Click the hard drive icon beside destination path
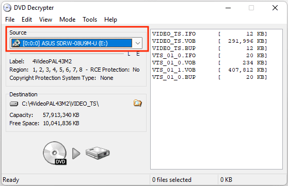Viewport: 288px width, 186px height. (x=14, y=104)
